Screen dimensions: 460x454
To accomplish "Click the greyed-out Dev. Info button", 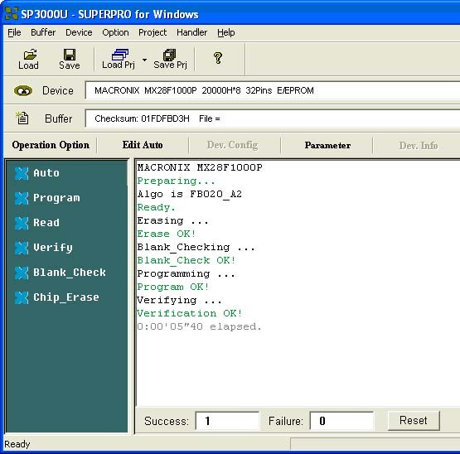I will 419,145.
